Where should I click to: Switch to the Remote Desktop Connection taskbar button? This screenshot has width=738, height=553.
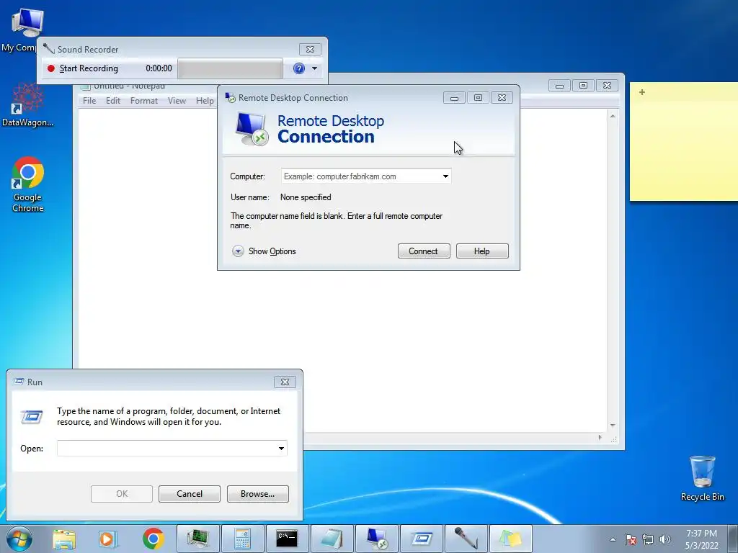(x=376, y=539)
